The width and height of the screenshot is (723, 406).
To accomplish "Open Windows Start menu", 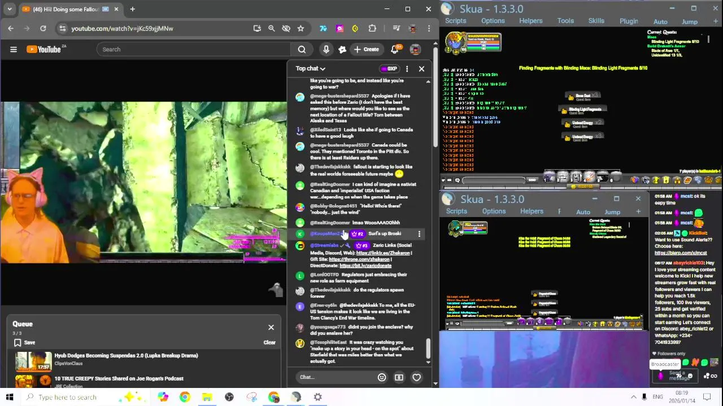I will tap(10, 397).
